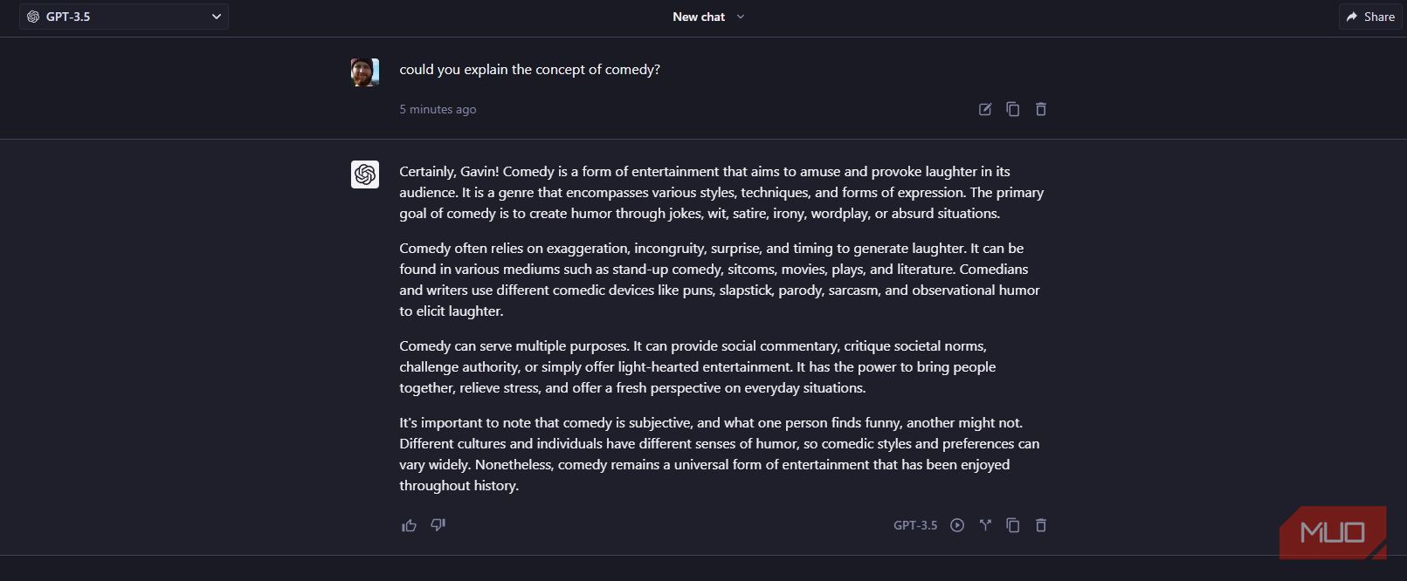This screenshot has height=581, width=1407.
Task: Give the response a thumbs up
Action: pyautogui.click(x=409, y=524)
